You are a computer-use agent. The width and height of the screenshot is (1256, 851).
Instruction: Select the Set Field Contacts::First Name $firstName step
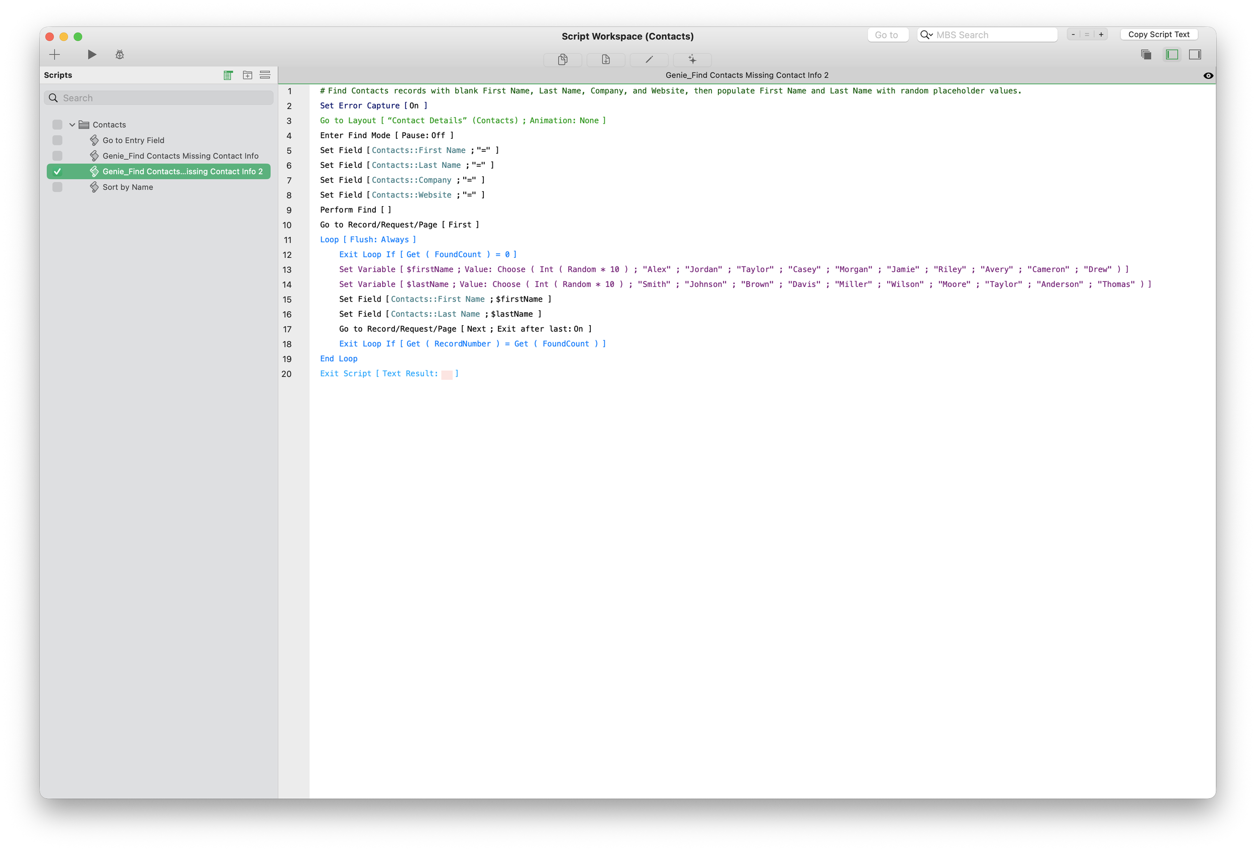(x=445, y=299)
